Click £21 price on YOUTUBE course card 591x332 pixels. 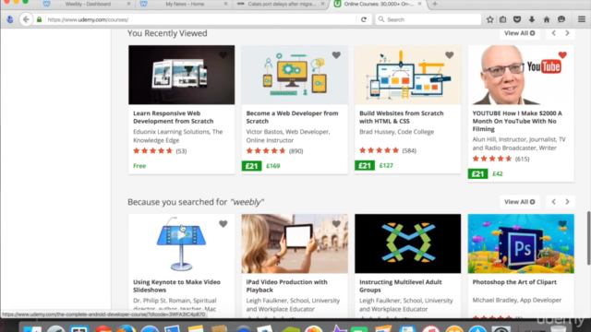477,173
